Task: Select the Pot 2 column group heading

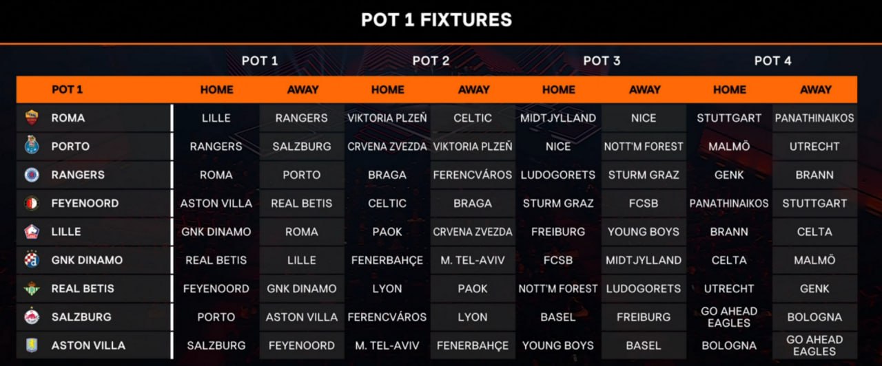Action: [x=431, y=61]
